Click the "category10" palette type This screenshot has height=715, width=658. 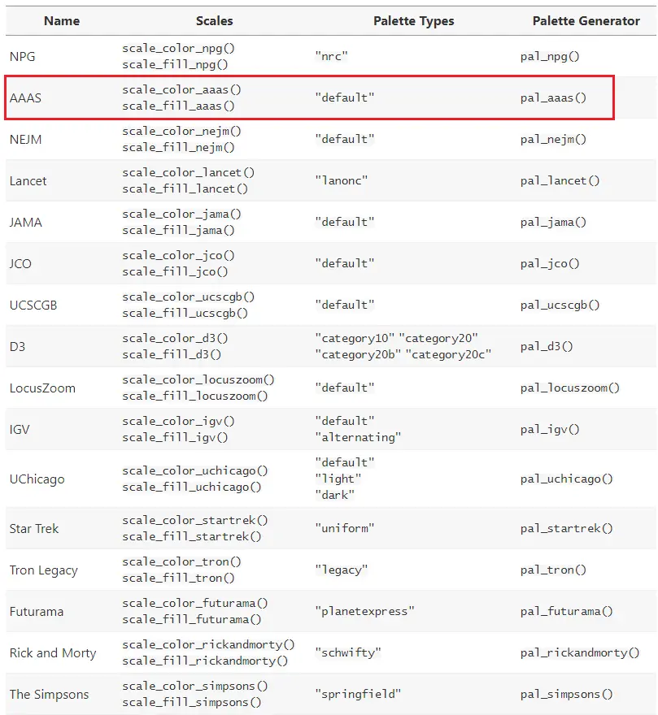pos(355,338)
